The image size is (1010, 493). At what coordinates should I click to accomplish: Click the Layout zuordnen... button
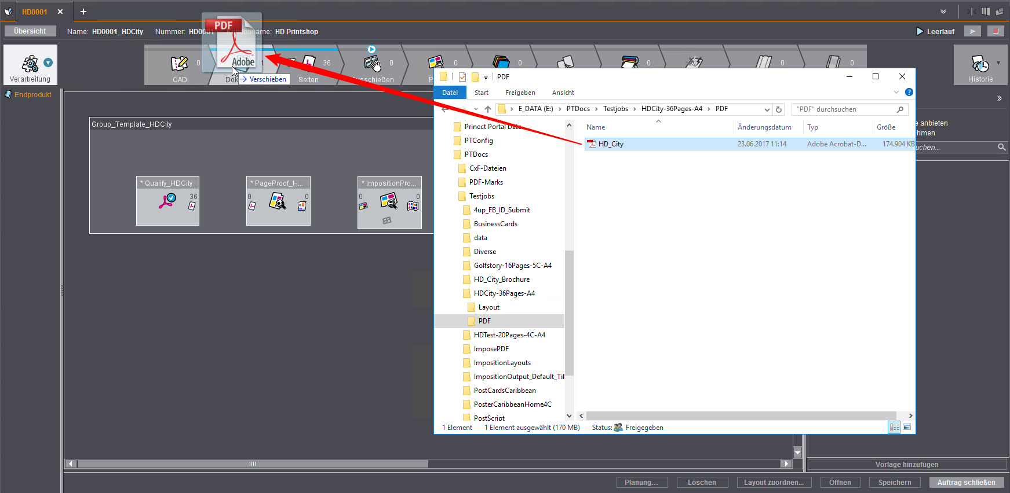point(774,483)
